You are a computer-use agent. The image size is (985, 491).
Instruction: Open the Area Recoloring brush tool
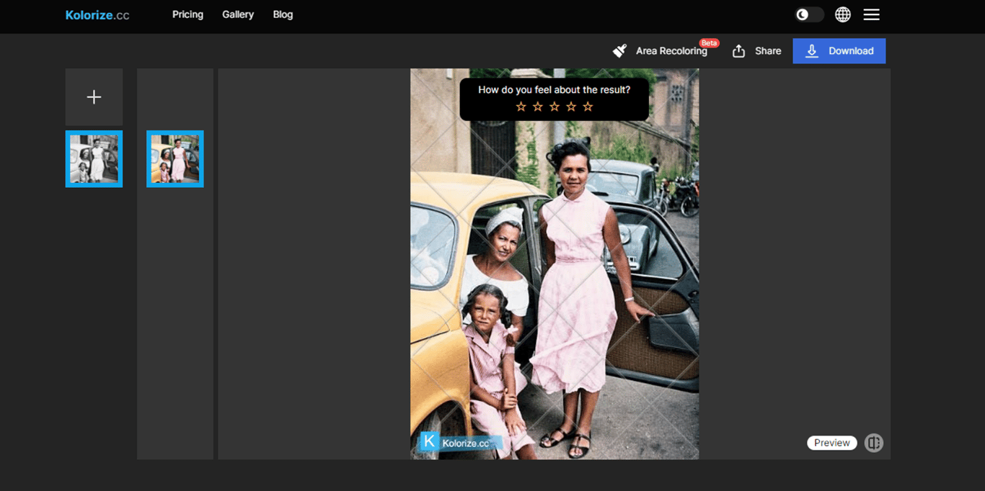point(620,50)
